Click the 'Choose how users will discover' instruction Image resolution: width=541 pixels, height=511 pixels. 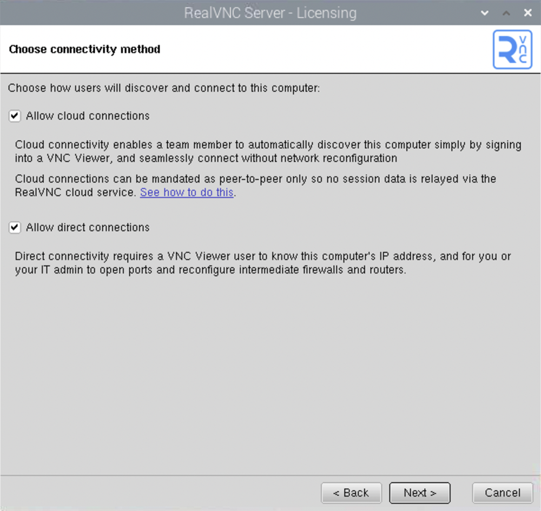coord(164,88)
